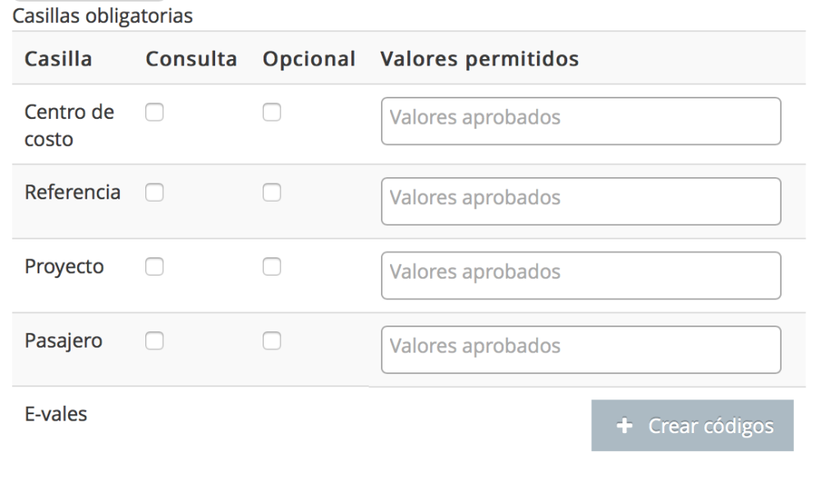Click the Casilla column header
The width and height of the screenshot is (821, 483).
tap(58, 60)
